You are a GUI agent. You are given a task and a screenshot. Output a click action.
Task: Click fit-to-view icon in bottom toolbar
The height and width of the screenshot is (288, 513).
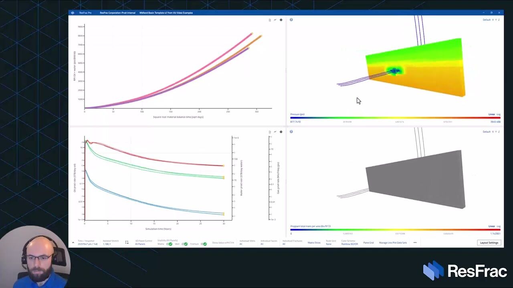click(x=127, y=242)
